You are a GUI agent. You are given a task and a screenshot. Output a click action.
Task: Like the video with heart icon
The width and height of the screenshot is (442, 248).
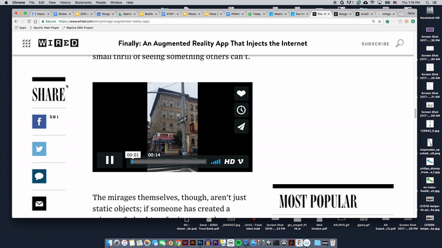pos(241,94)
